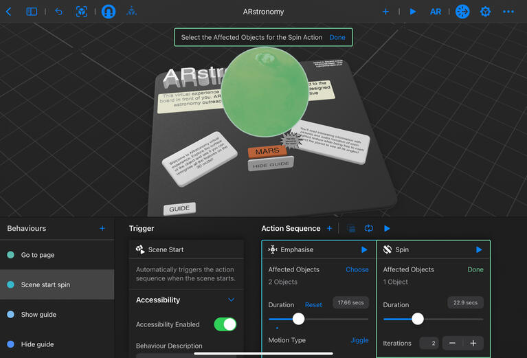Add a new behaviour

pyautogui.click(x=102, y=228)
